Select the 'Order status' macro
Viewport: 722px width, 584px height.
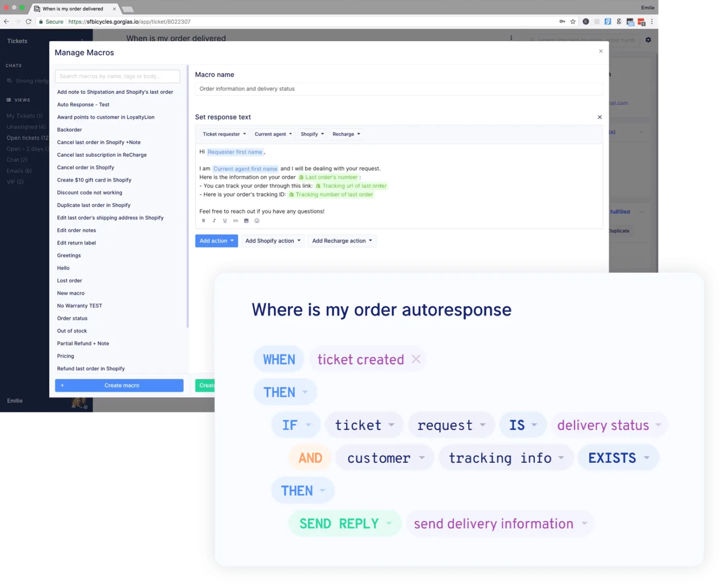pos(72,319)
